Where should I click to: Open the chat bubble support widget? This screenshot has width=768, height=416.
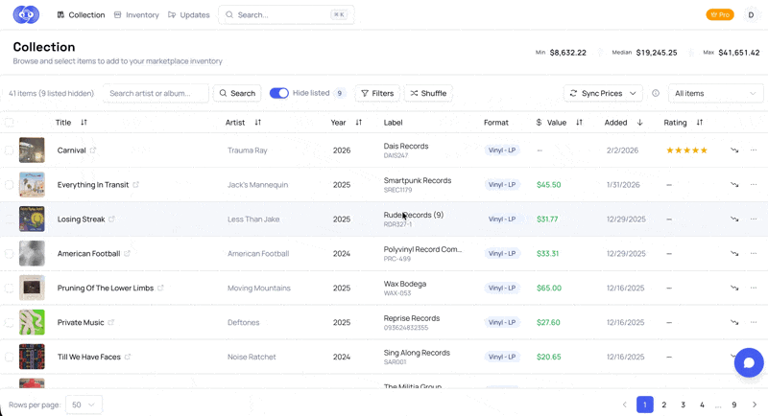pyautogui.click(x=749, y=362)
